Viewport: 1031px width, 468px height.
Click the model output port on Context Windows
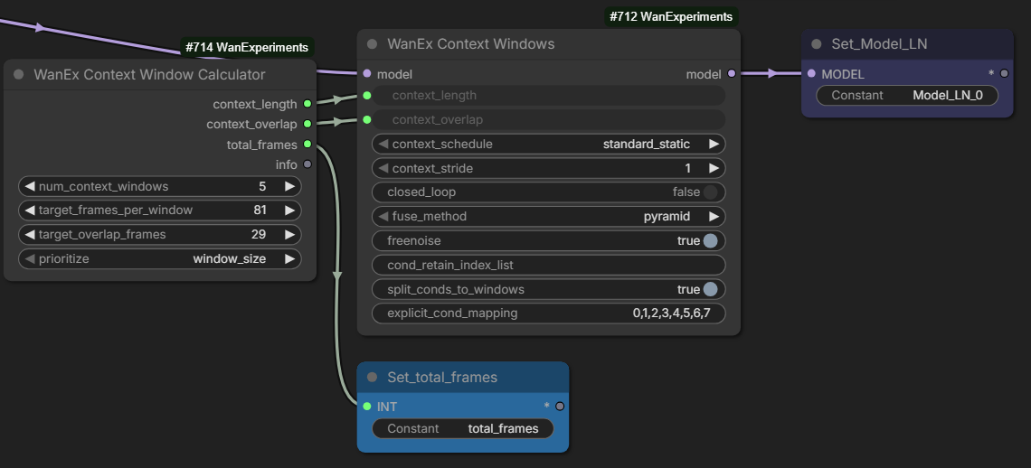pos(732,75)
